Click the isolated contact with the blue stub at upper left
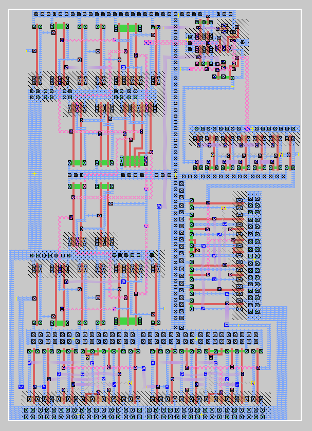This screenshot has width=312, height=431. pos(34,51)
